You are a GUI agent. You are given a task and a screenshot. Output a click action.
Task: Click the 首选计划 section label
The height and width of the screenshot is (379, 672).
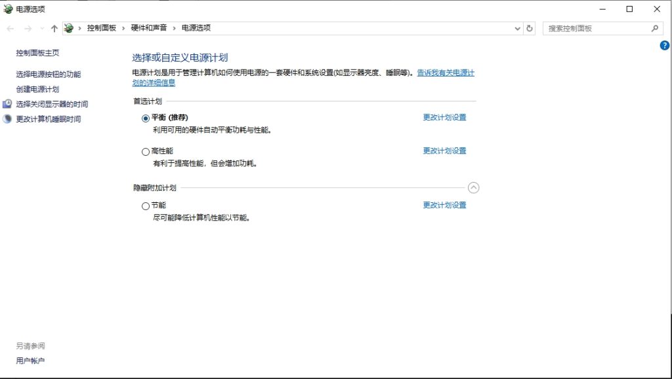pos(148,101)
